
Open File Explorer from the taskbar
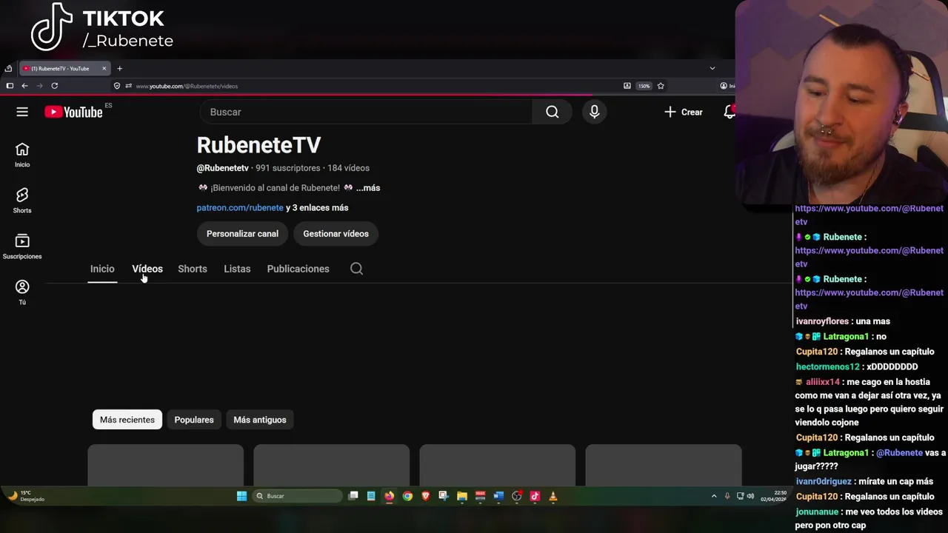pos(461,496)
